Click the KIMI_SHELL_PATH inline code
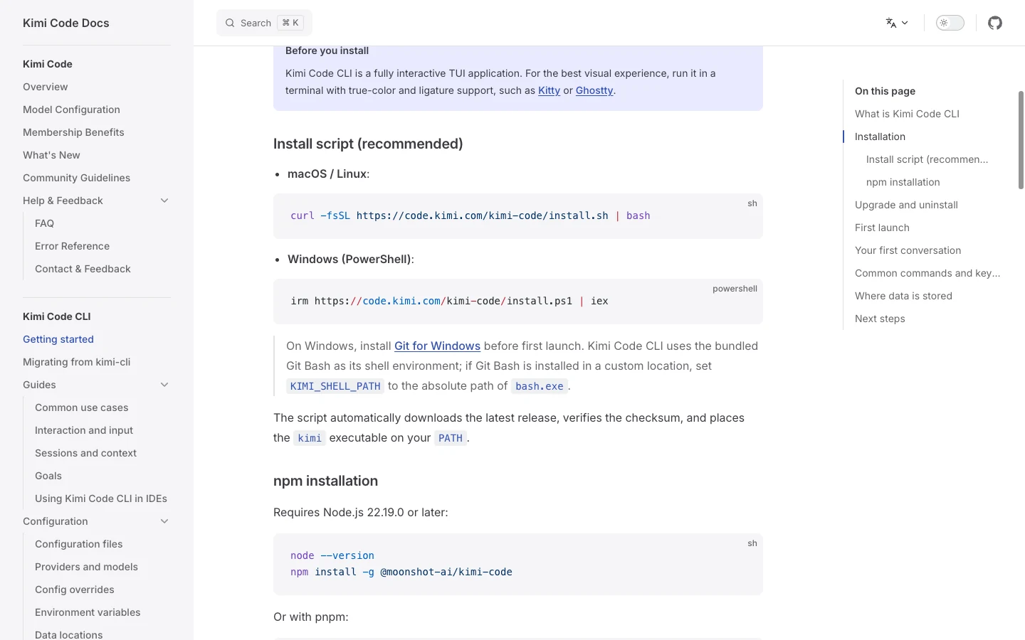This screenshot has width=1025, height=640. coord(335,386)
